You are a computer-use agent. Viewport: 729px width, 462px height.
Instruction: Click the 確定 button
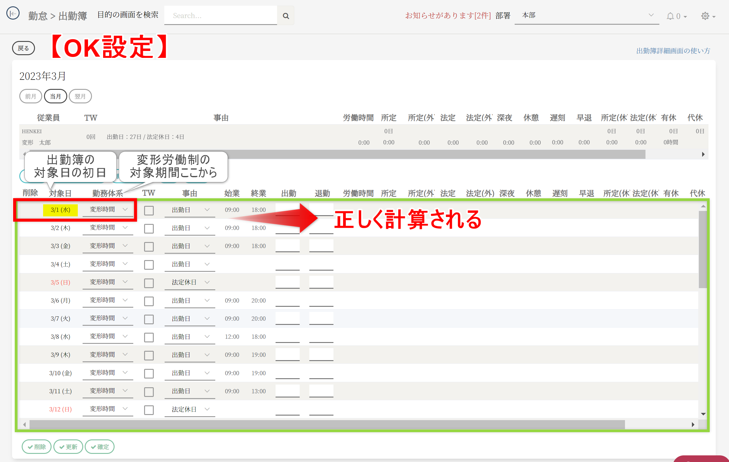pyautogui.click(x=99, y=447)
